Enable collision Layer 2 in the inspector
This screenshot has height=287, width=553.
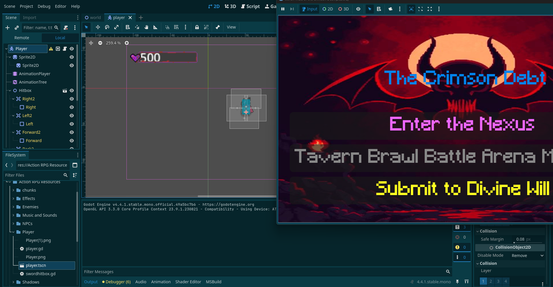tap(490, 281)
